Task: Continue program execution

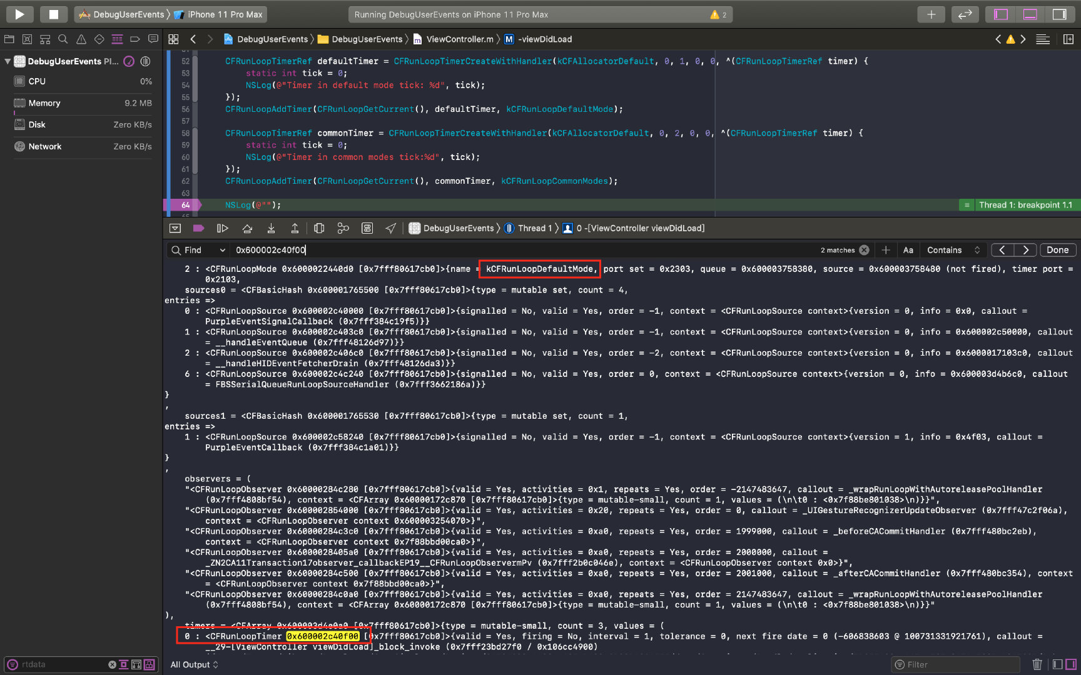Action: (222, 228)
